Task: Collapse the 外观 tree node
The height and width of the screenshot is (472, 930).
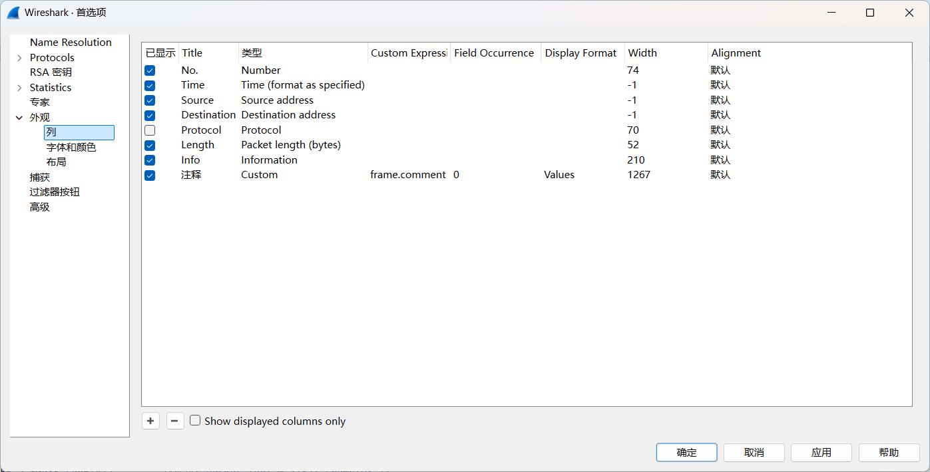Action: pyautogui.click(x=19, y=118)
